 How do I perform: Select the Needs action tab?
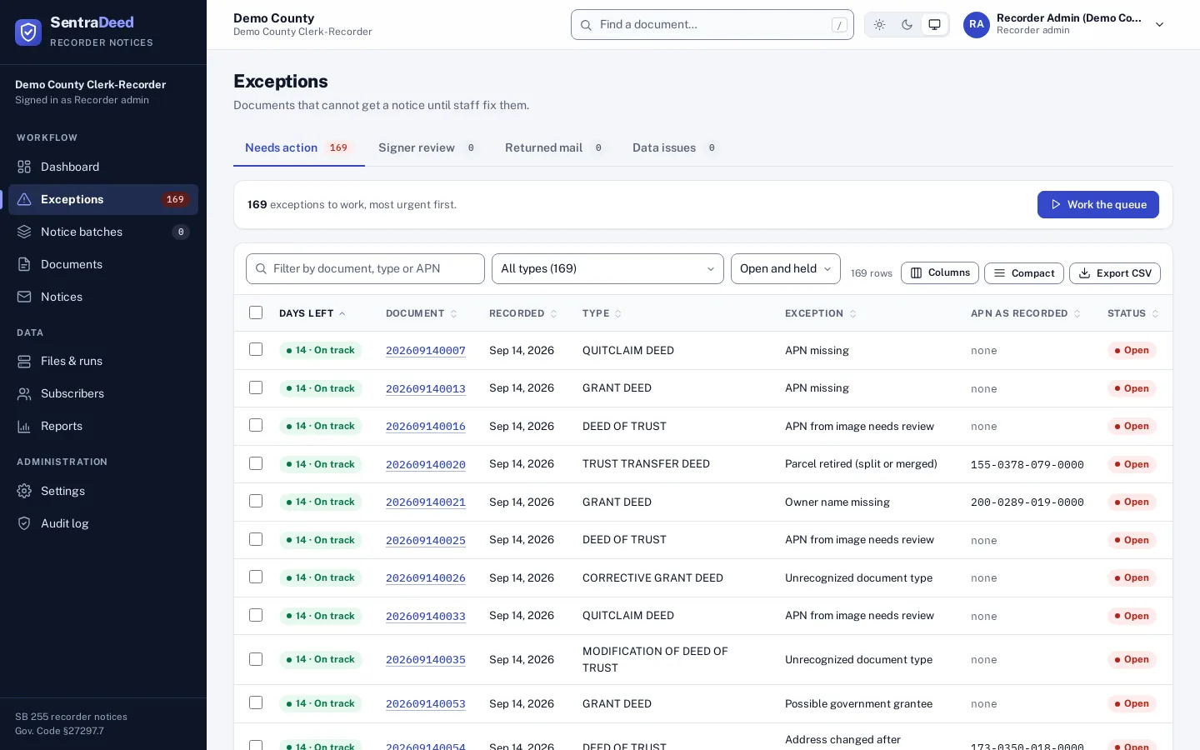coord(298,147)
